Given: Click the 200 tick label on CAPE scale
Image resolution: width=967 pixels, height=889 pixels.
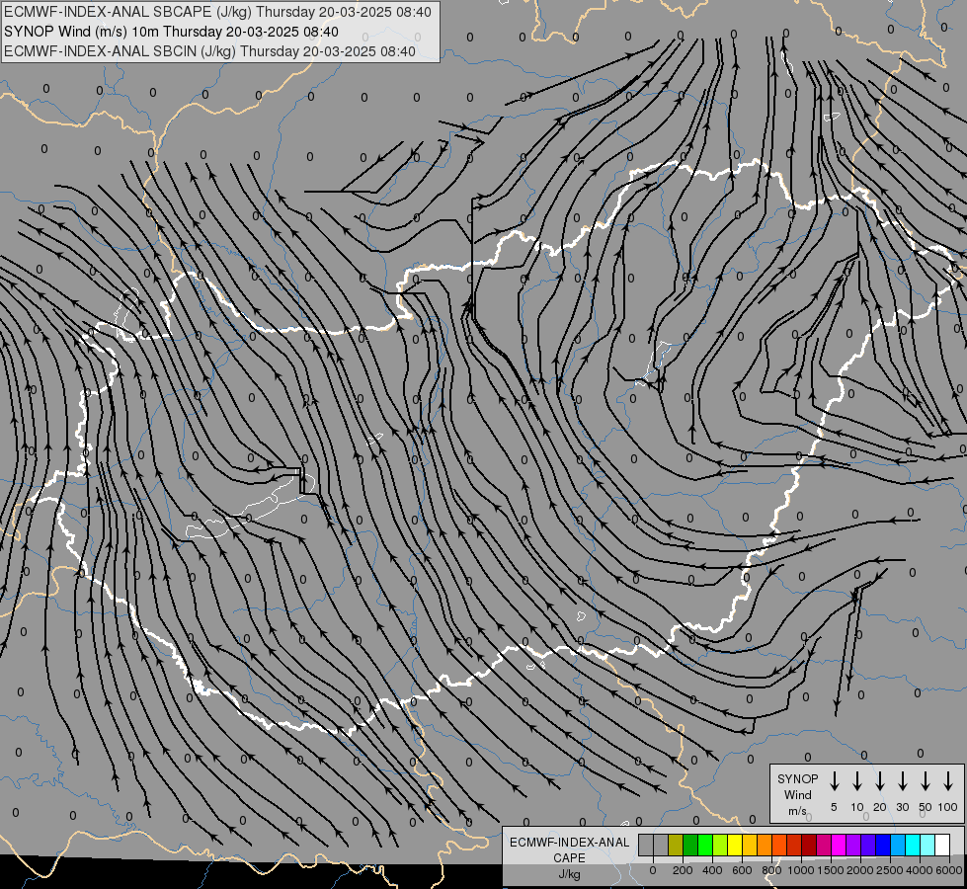Looking at the screenshot, I should (683, 870).
